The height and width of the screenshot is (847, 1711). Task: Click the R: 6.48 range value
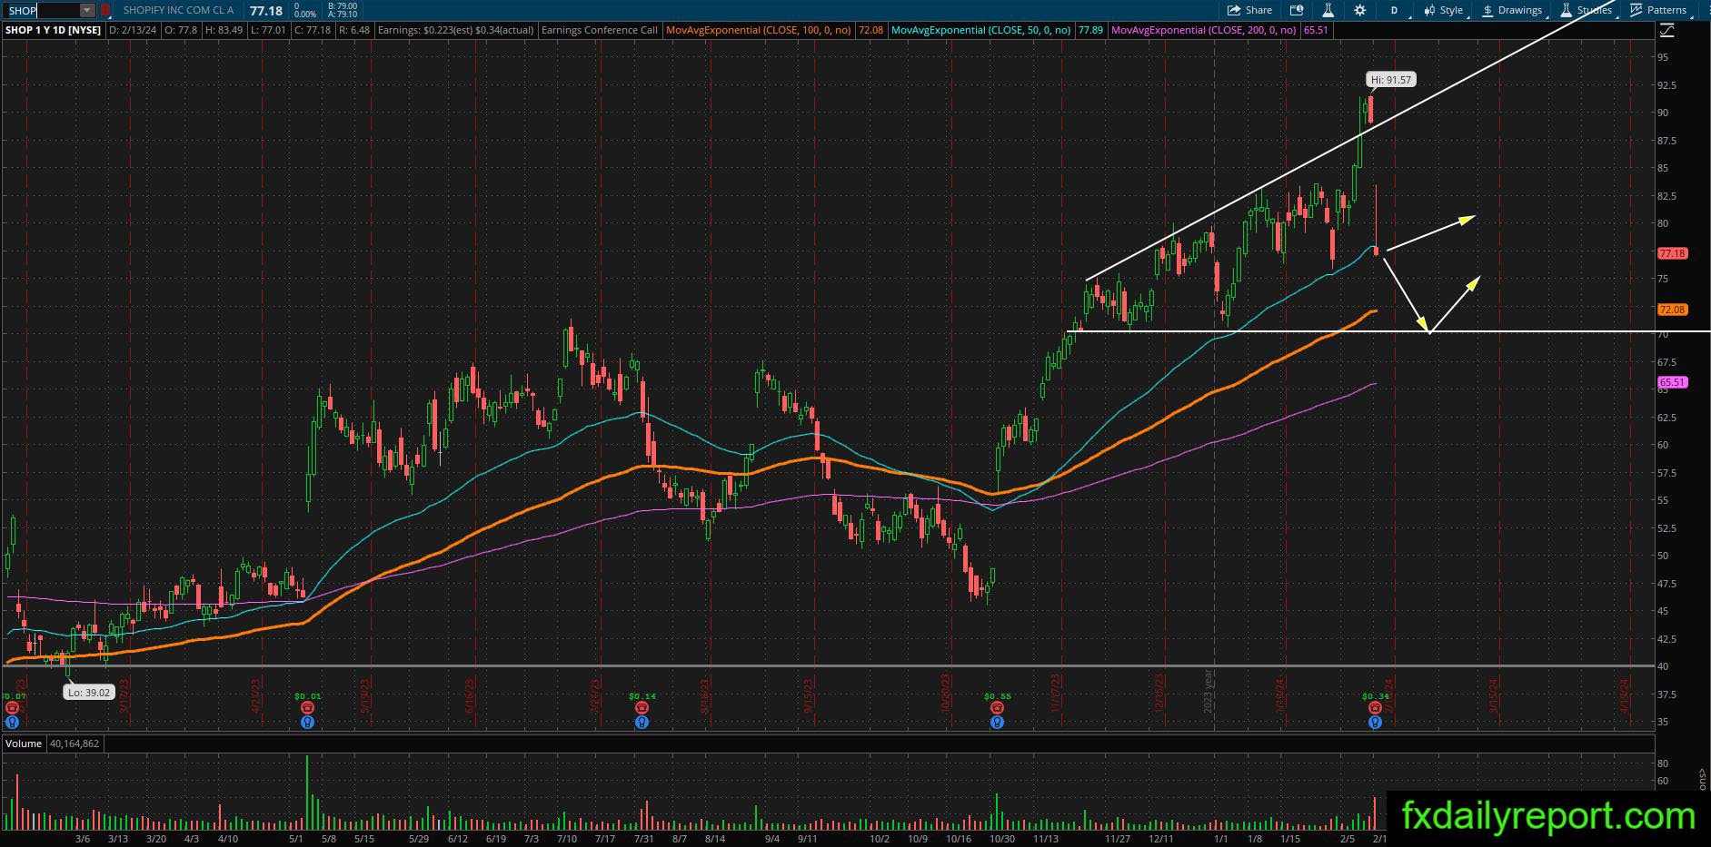click(353, 30)
